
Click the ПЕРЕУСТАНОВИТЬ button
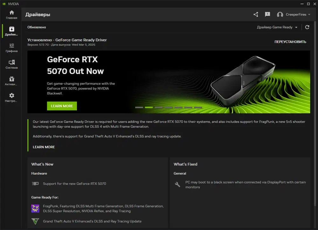click(290, 42)
